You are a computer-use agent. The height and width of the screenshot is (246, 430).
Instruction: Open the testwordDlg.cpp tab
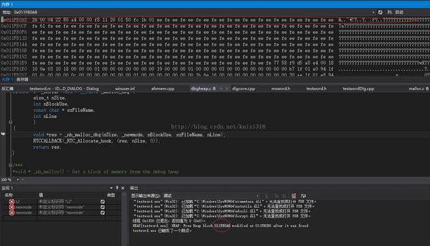(358, 88)
